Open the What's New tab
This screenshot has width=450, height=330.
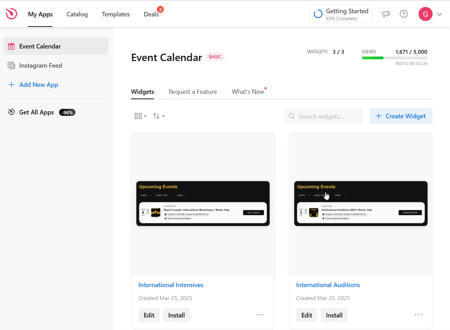point(248,92)
